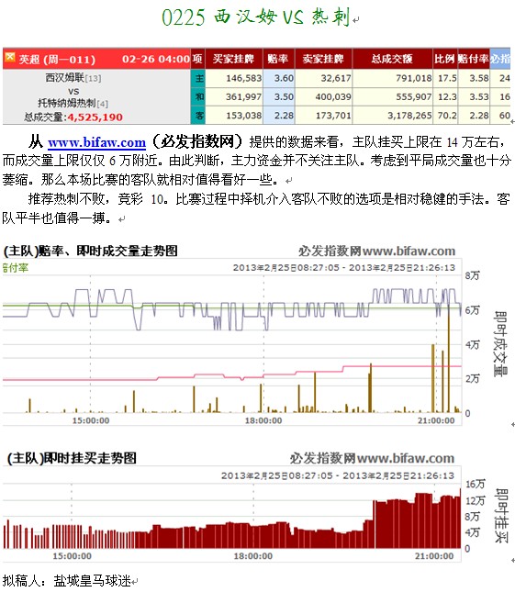Click the 总成交额 column header
Image resolution: width=515 pixels, height=592 pixels.
click(x=392, y=59)
